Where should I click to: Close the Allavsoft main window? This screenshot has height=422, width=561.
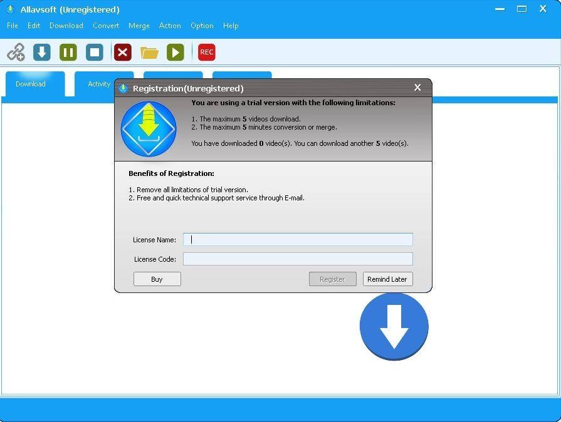pos(543,9)
